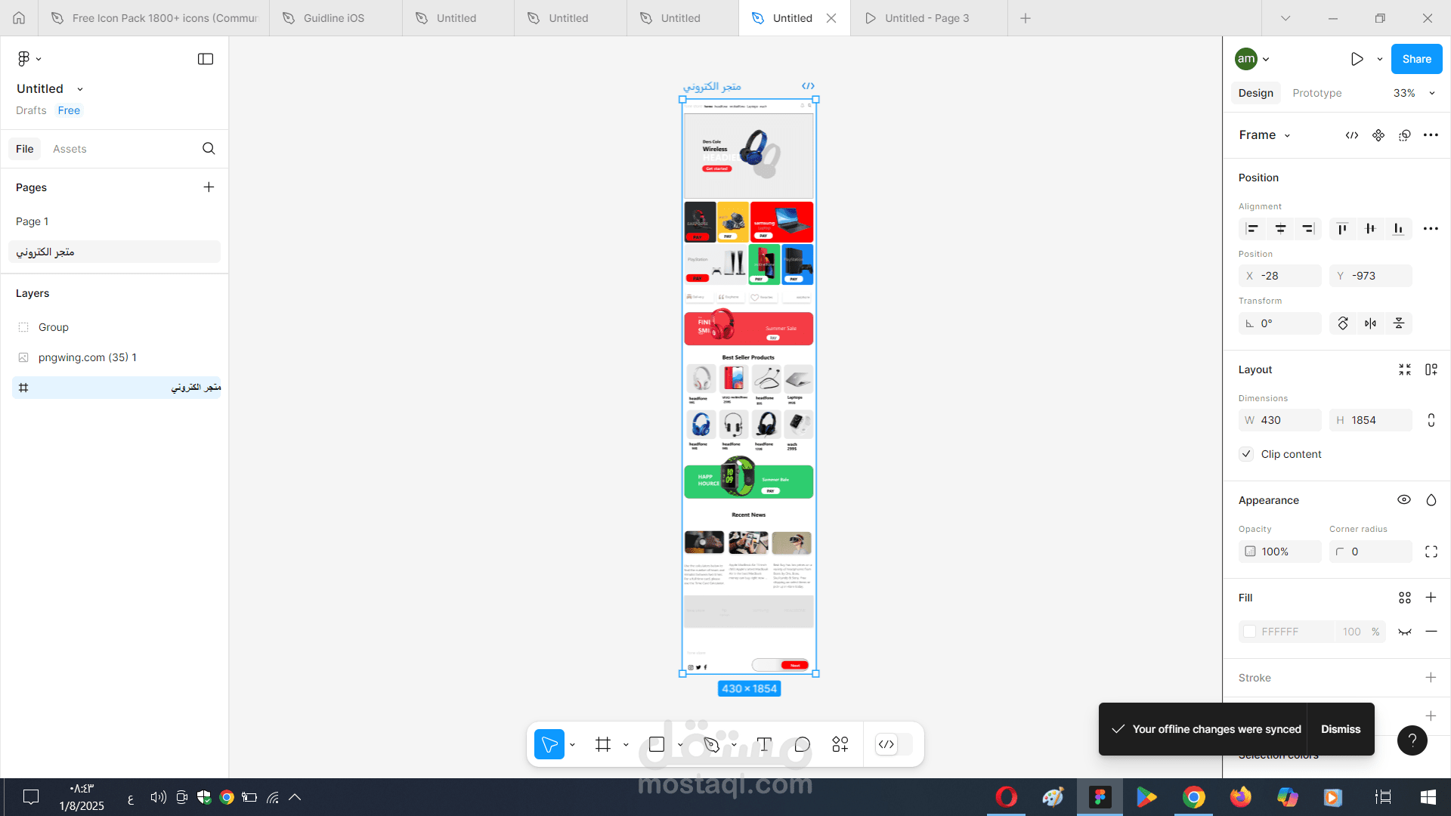Open the Untitled file name dropdown
The height and width of the screenshot is (816, 1451).
(x=80, y=89)
